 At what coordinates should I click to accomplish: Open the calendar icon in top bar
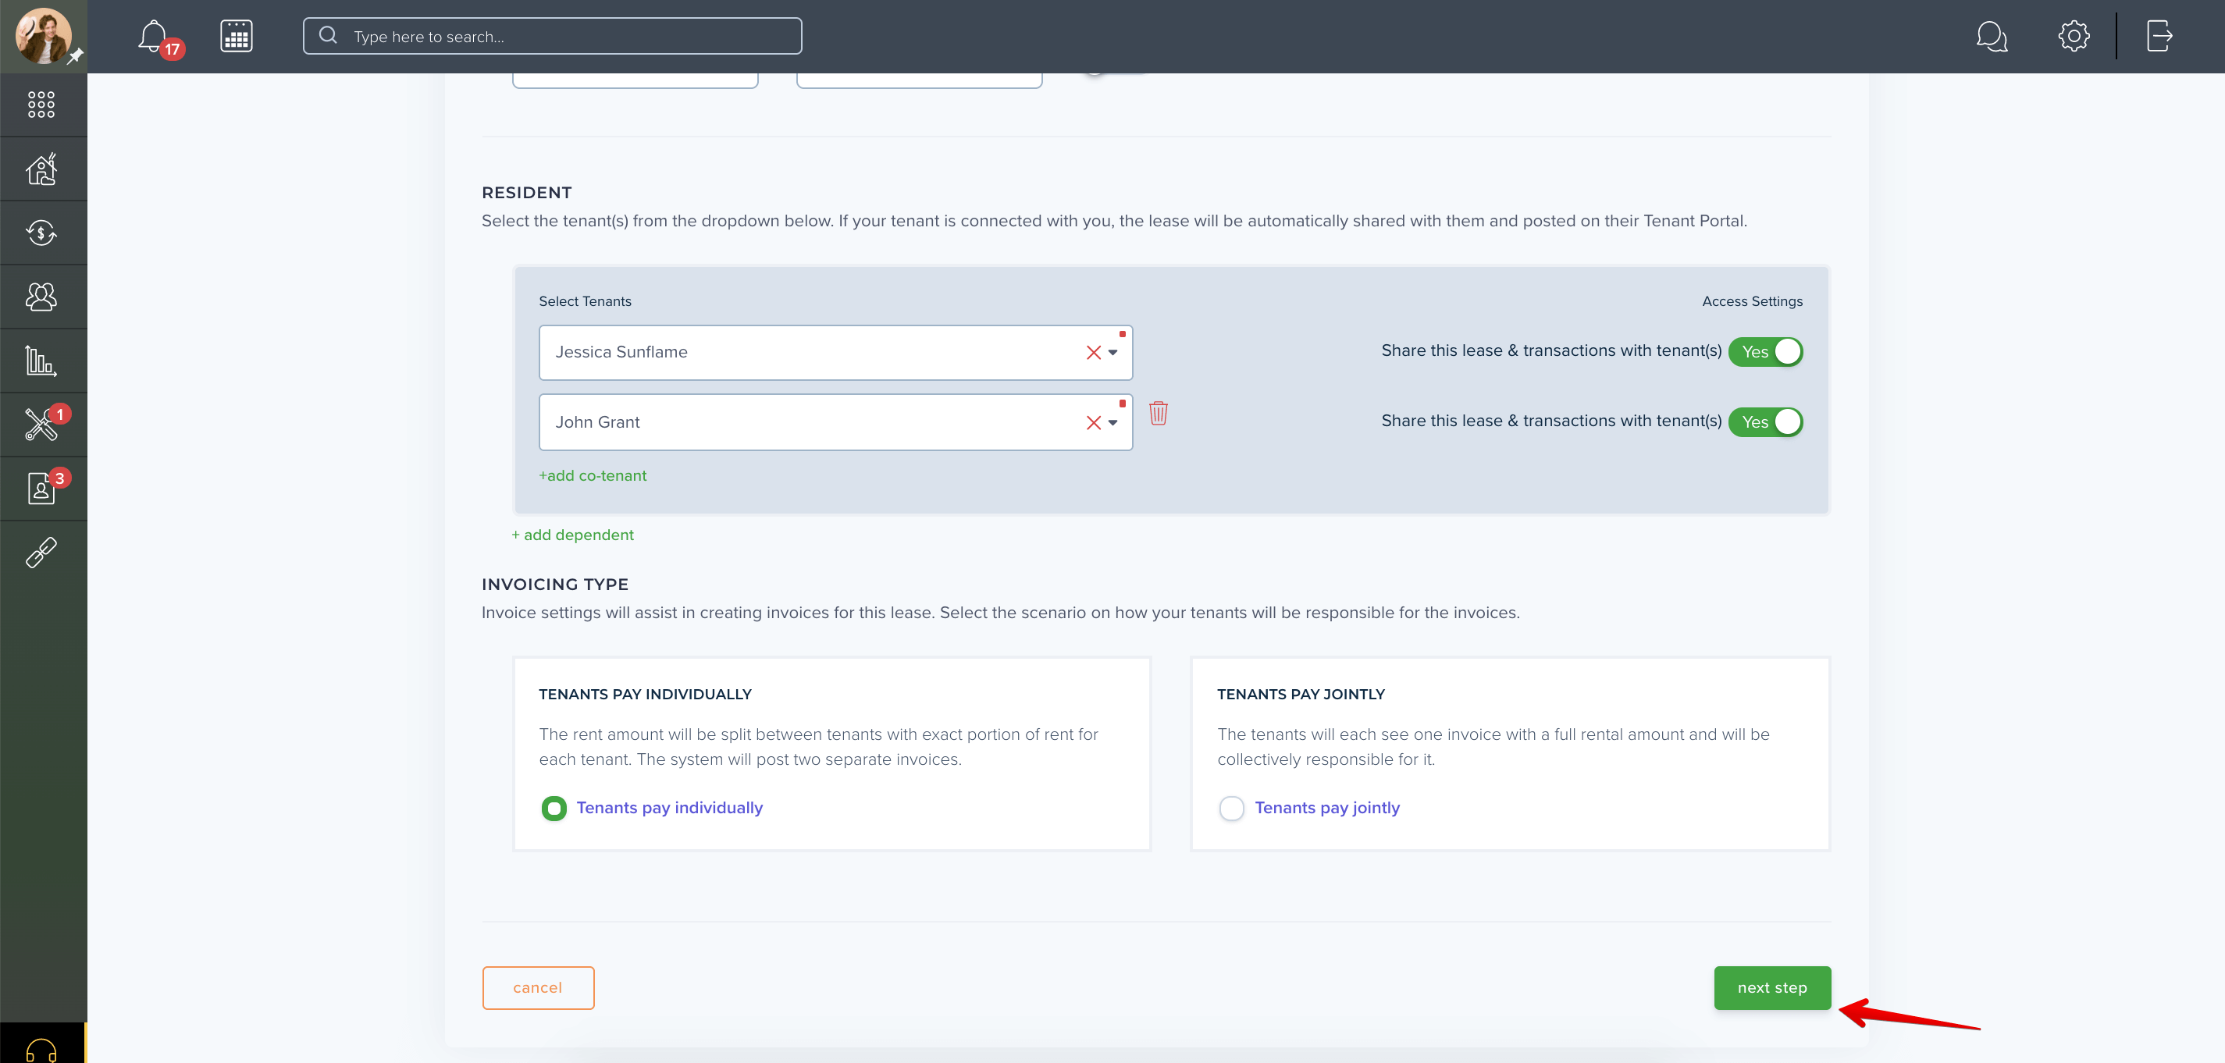(236, 36)
